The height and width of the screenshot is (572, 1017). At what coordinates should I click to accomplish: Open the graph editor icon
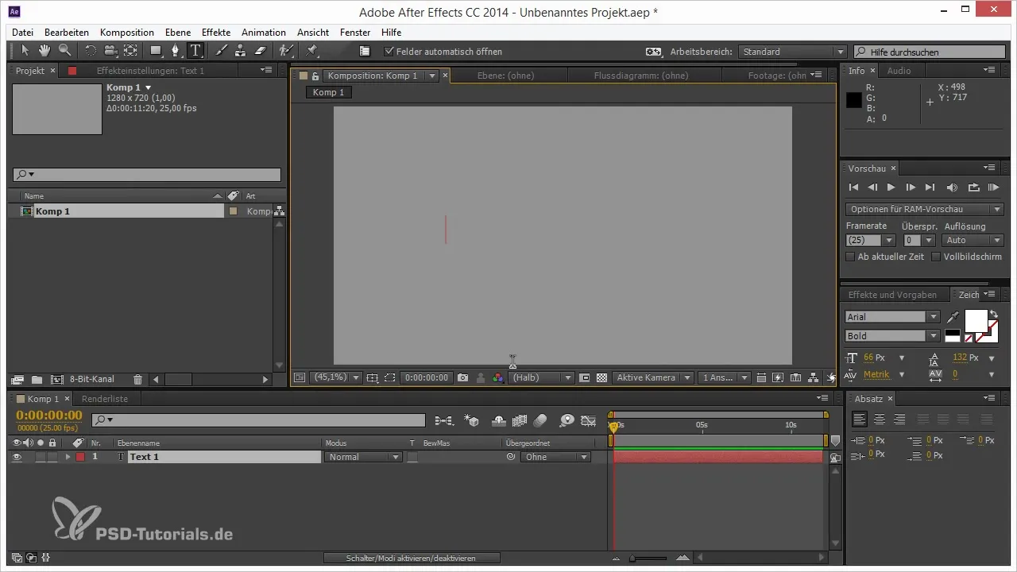click(x=588, y=419)
